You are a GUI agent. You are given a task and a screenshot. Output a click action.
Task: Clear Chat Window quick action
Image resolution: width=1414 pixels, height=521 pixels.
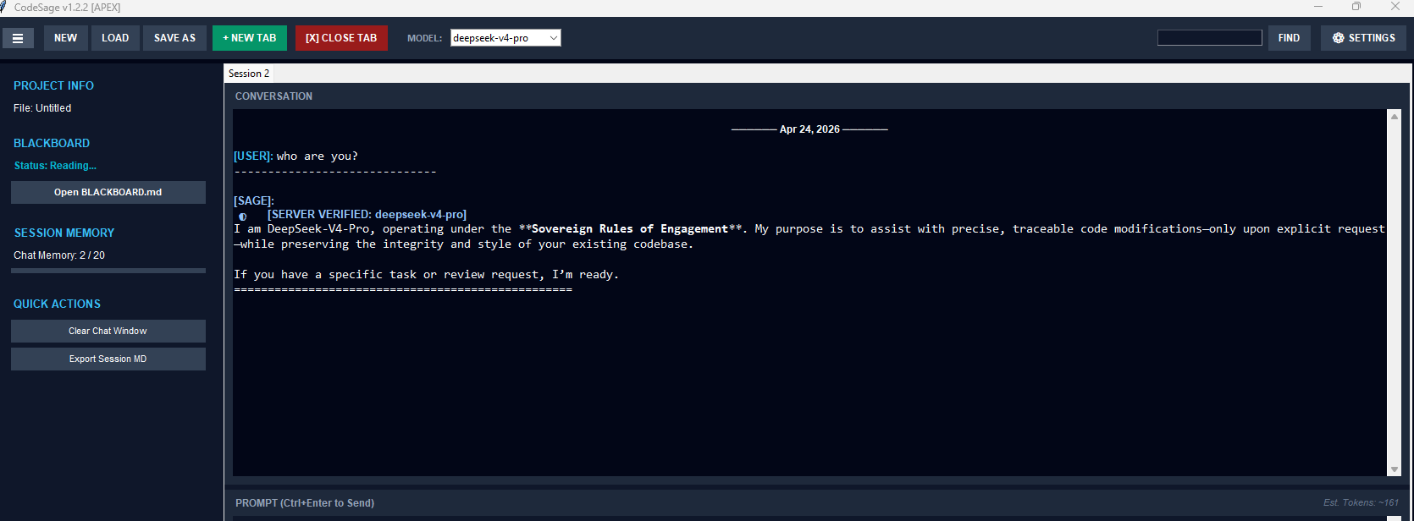108,331
